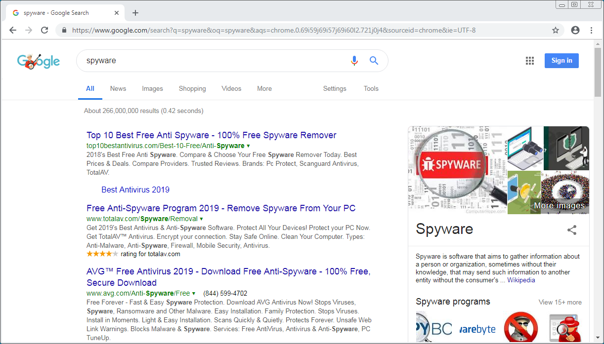Click the scrollbar down arrow
This screenshot has height=344, width=604.
[598, 339]
